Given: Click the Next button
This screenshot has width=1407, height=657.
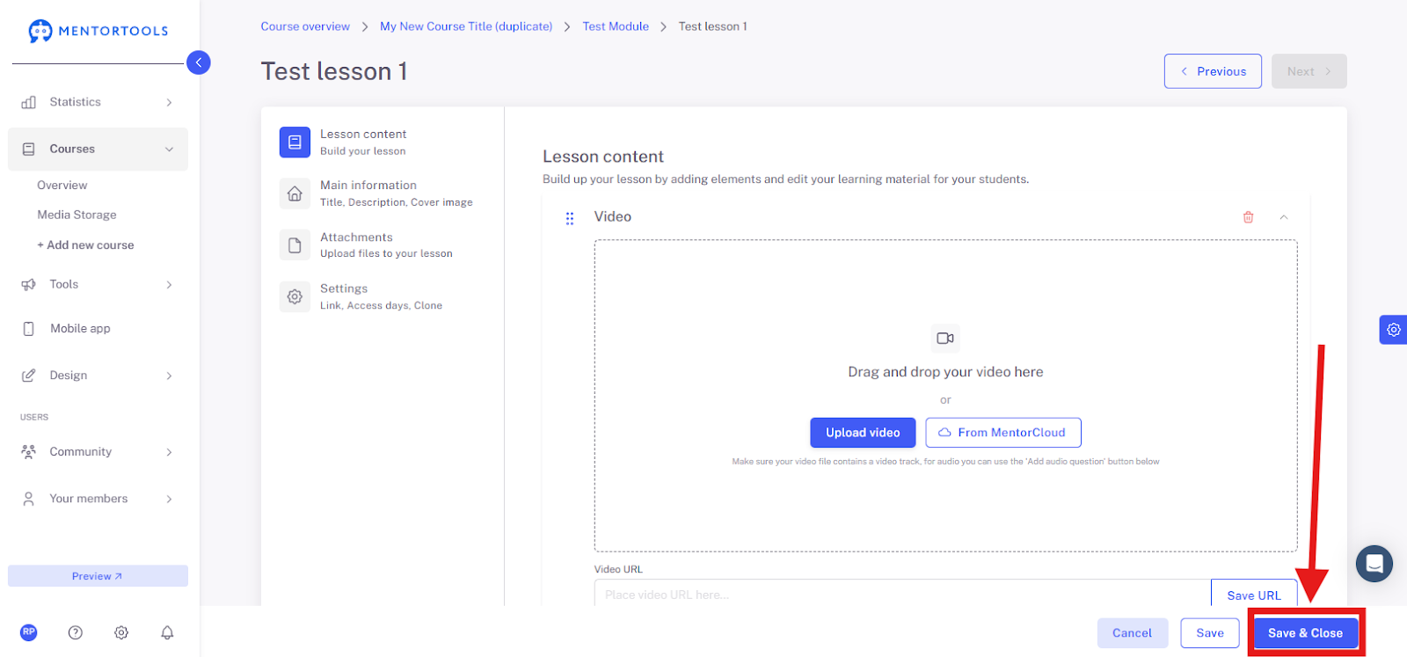Looking at the screenshot, I should click(1309, 71).
